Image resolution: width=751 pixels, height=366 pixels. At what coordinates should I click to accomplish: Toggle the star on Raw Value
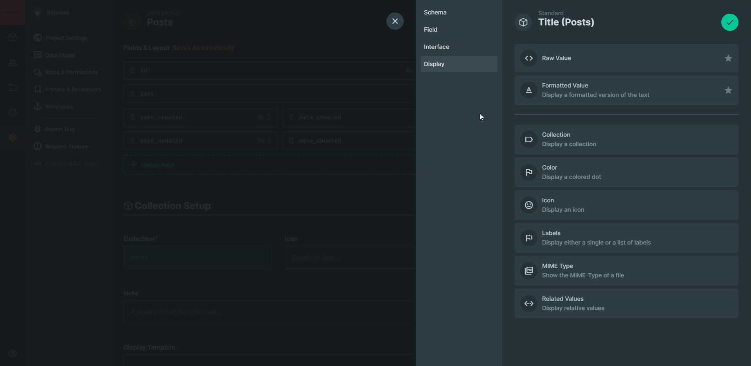pos(728,58)
